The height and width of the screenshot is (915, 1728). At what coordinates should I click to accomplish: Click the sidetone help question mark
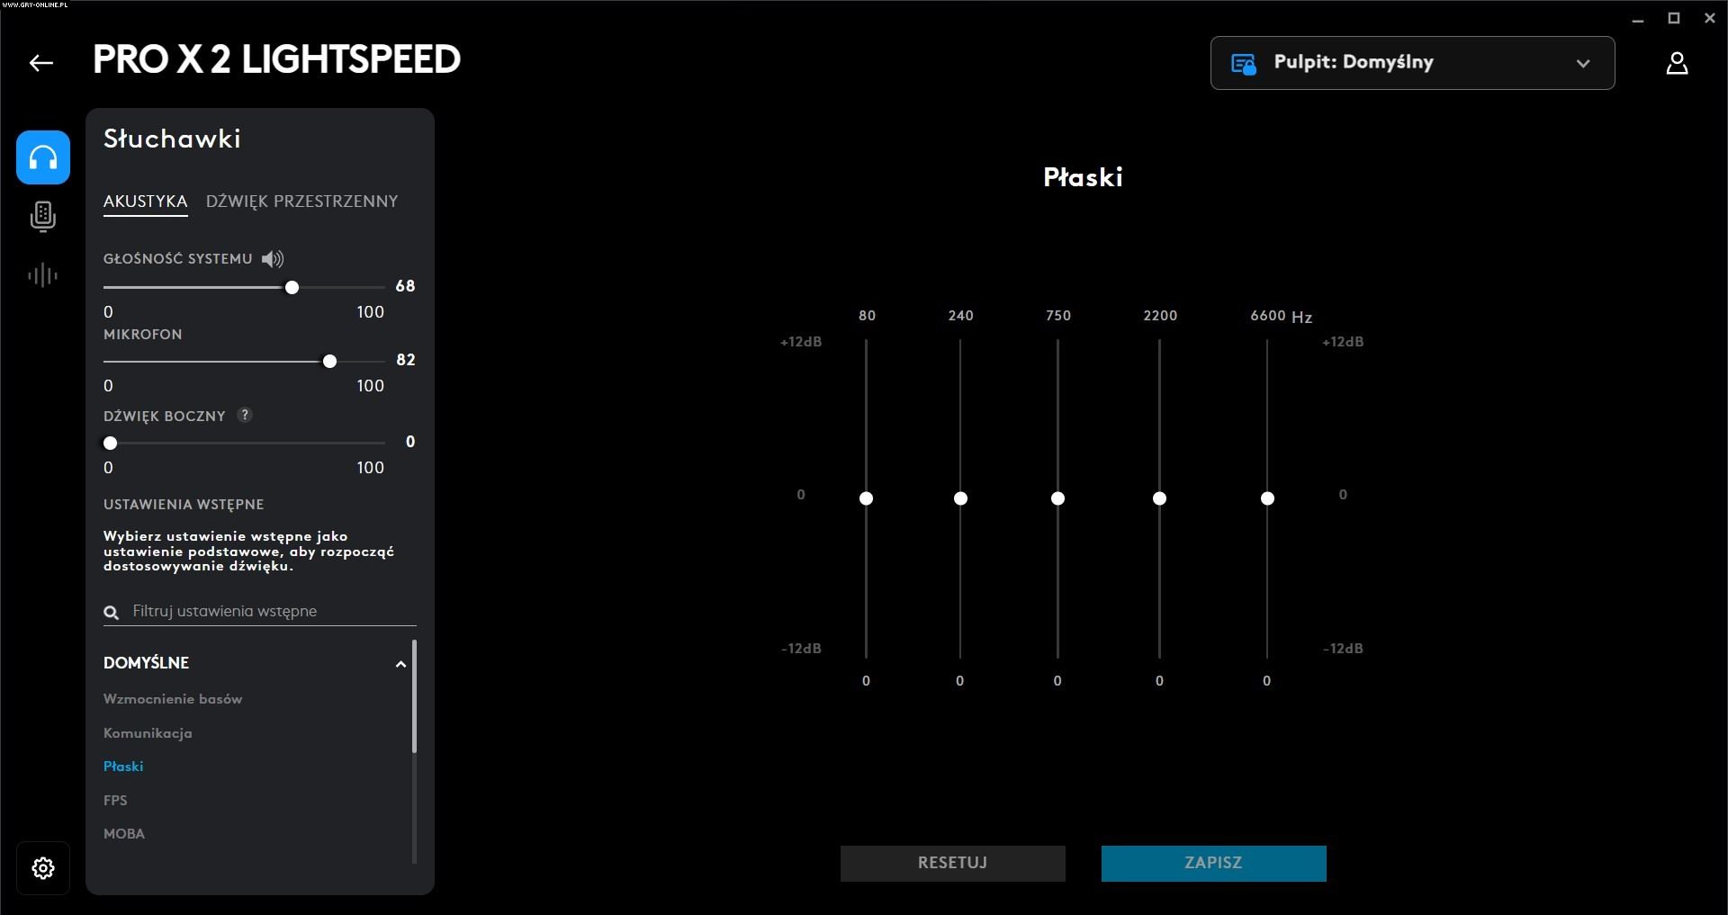245,416
